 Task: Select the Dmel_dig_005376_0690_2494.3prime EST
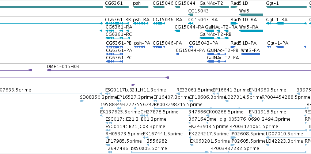tap(208, 123)
